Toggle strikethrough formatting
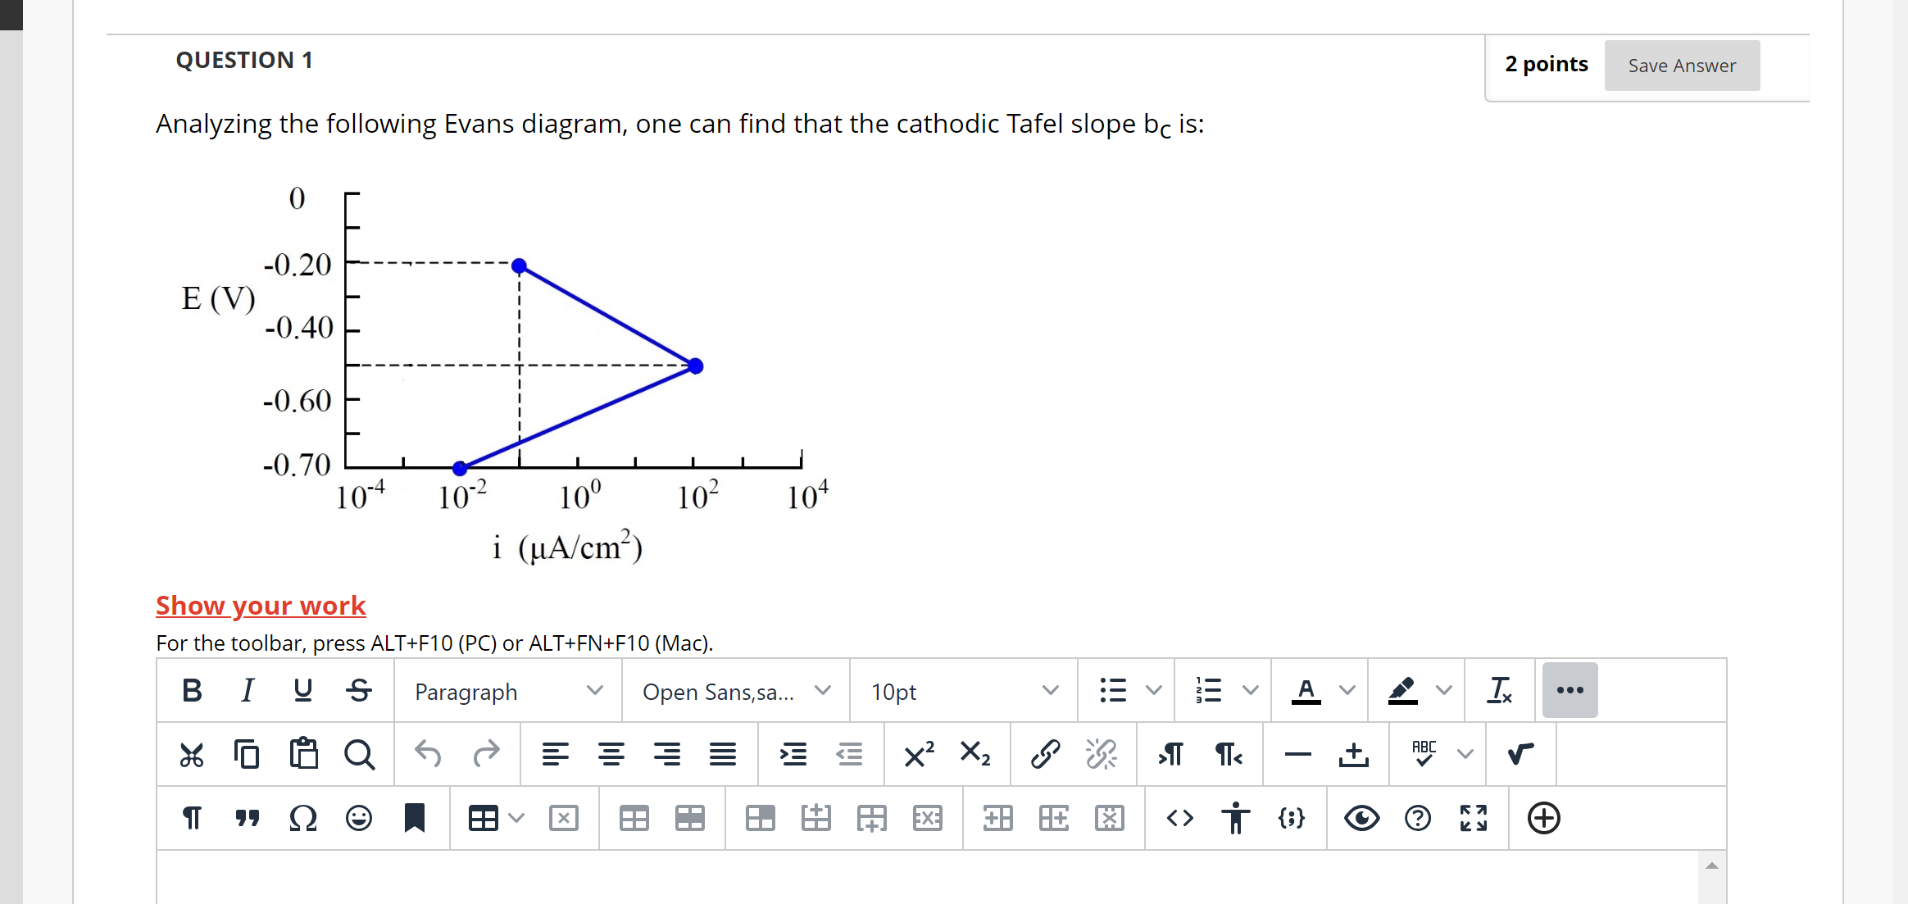The image size is (1908, 904). (x=358, y=691)
